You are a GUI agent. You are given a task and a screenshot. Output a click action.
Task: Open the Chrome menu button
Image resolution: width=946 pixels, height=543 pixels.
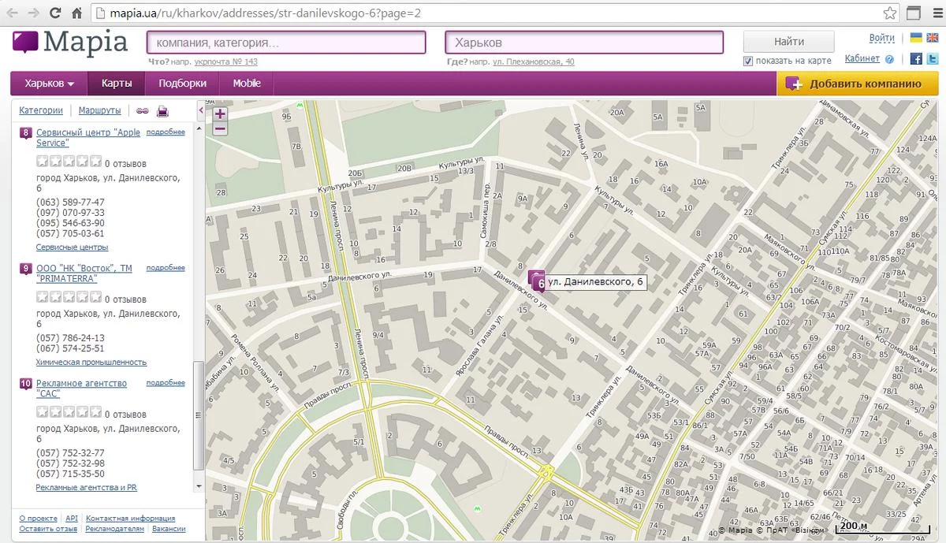[937, 13]
